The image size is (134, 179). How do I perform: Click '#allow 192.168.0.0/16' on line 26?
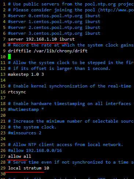pos(35,150)
